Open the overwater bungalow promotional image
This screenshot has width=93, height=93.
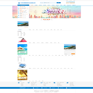pyautogui.click(x=22, y=49)
